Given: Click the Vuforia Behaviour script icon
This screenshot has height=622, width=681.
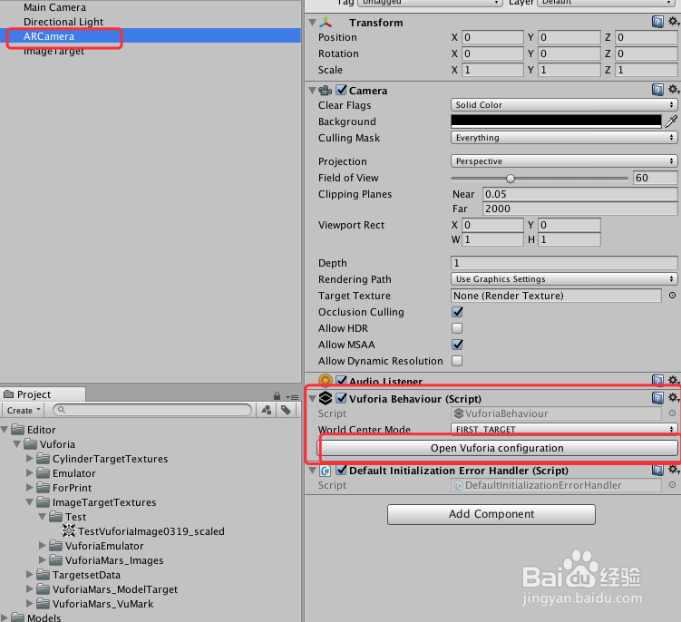Looking at the screenshot, I should tap(326, 398).
